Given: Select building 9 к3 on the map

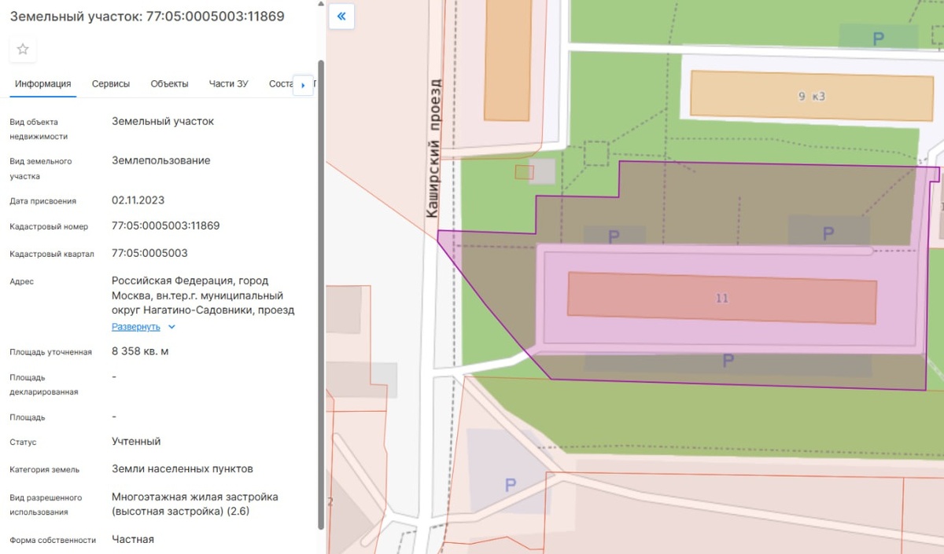Looking at the screenshot, I should click(x=811, y=97).
